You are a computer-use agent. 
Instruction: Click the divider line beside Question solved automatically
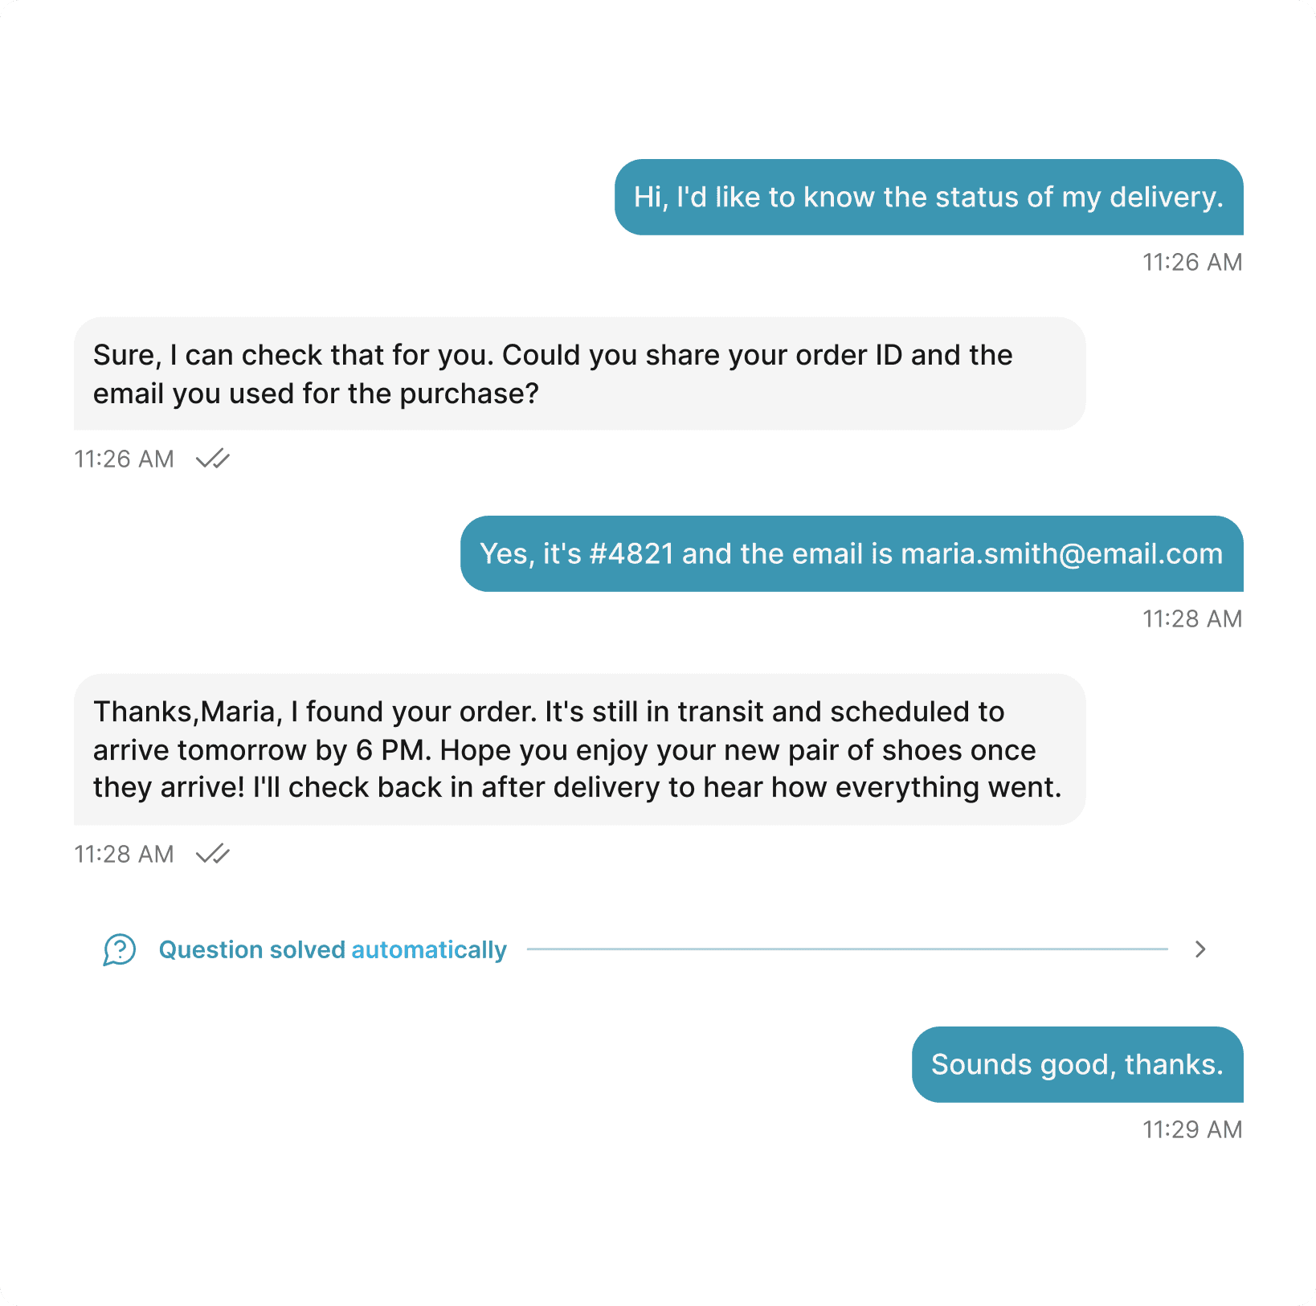click(847, 949)
